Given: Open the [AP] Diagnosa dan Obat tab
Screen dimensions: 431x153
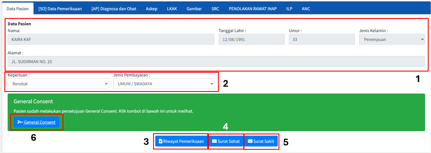Looking at the screenshot, I should [x=114, y=9].
